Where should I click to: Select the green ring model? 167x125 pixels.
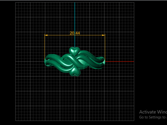click(75, 61)
